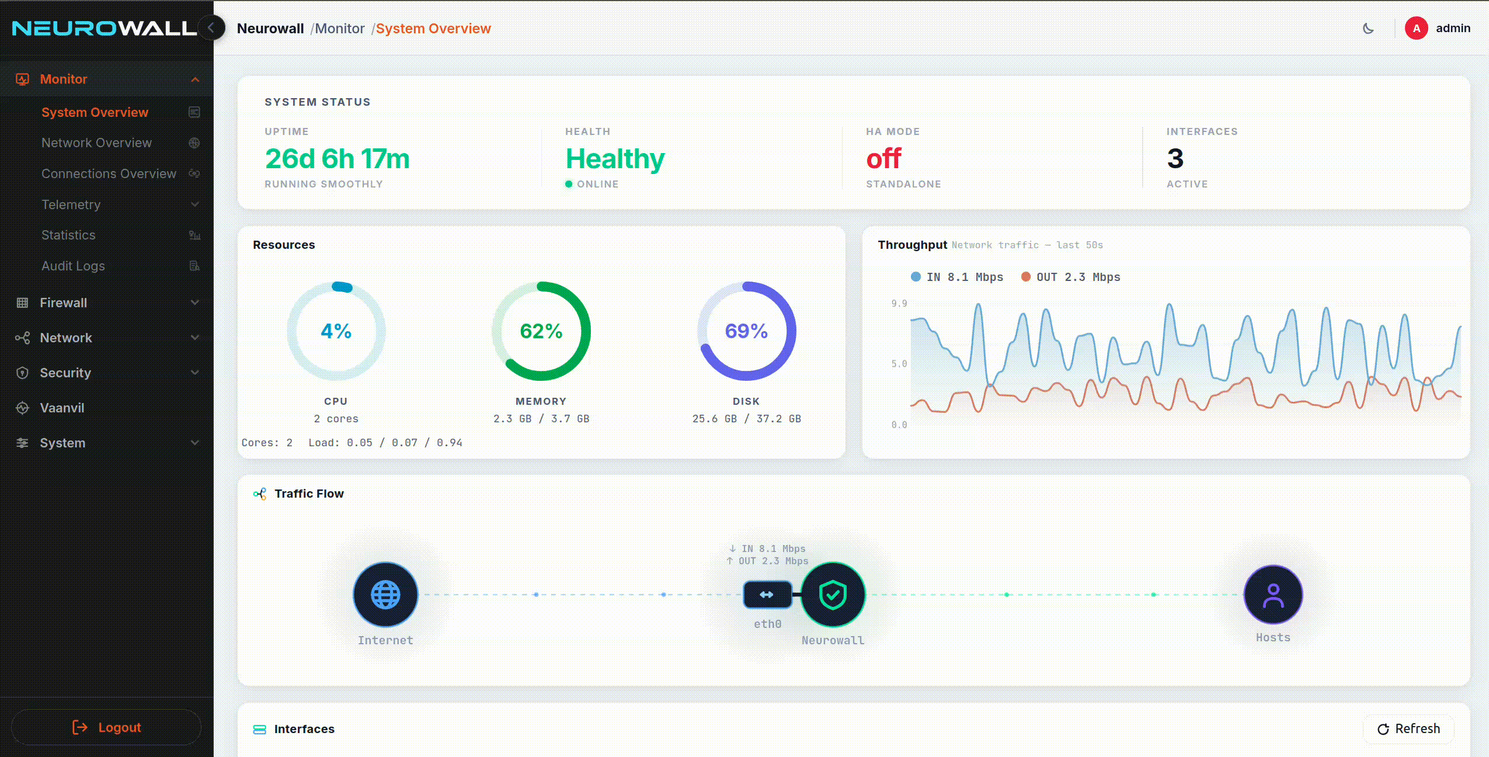Image resolution: width=1489 pixels, height=757 pixels.
Task: Click the Disk 69% gauge
Action: coord(746,331)
